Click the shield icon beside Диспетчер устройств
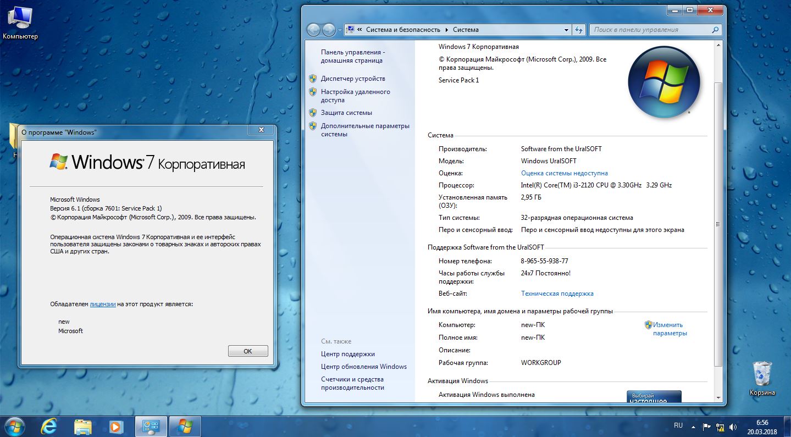This screenshot has width=791, height=437. click(x=313, y=79)
